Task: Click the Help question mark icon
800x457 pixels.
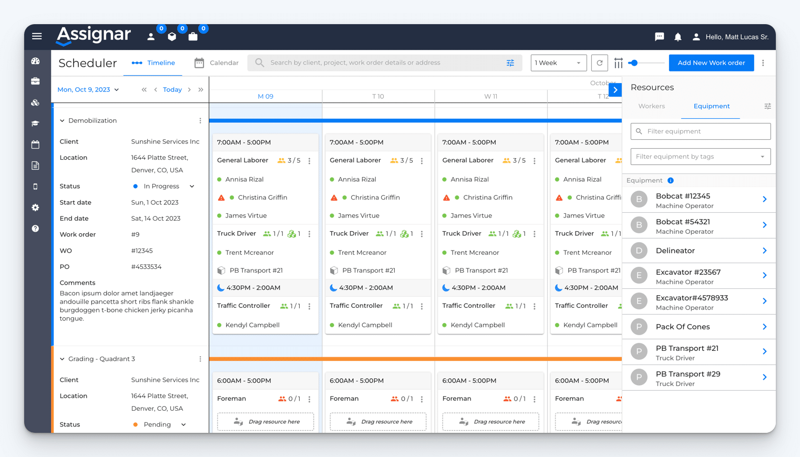Action: 35,228
